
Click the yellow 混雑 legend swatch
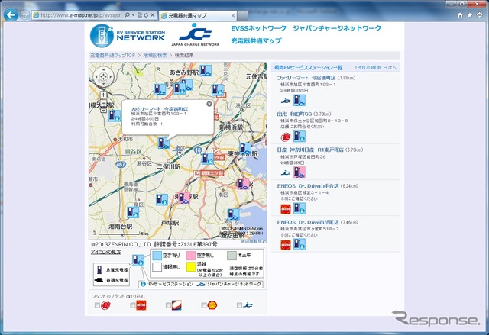(191, 267)
